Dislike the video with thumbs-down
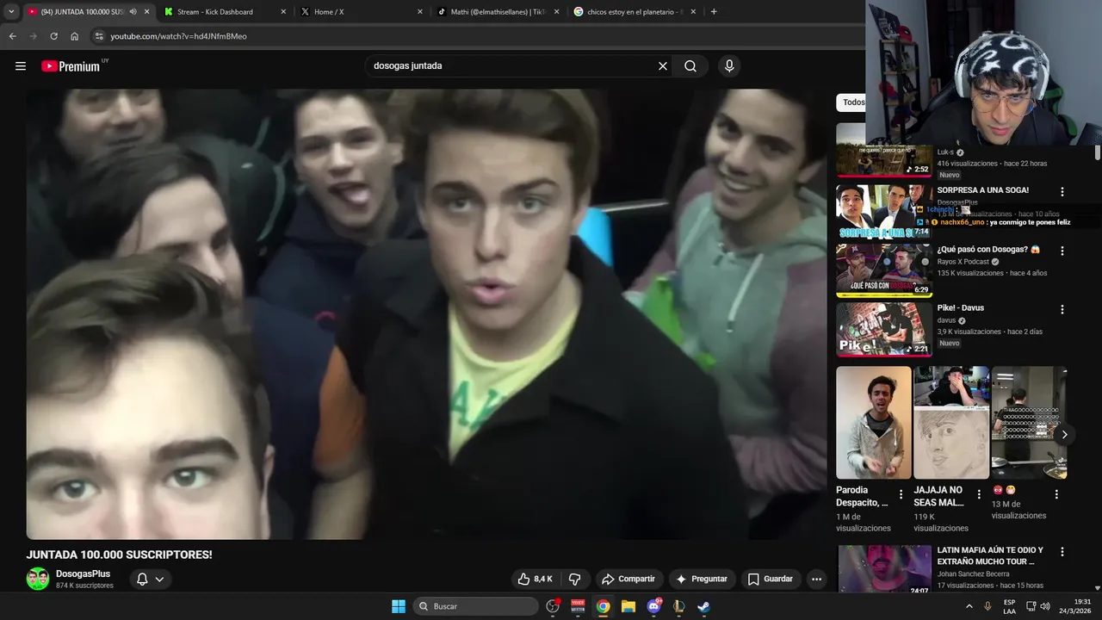Viewport: 1102px width, 620px height. tap(574, 580)
